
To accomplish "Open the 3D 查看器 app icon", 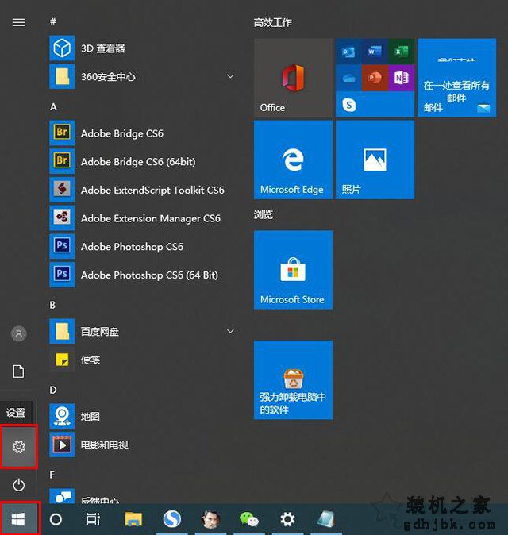I will coord(62,48).
